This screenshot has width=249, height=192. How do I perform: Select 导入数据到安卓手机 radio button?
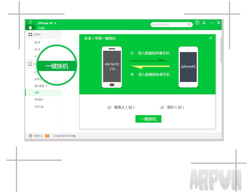coord(132,74)
